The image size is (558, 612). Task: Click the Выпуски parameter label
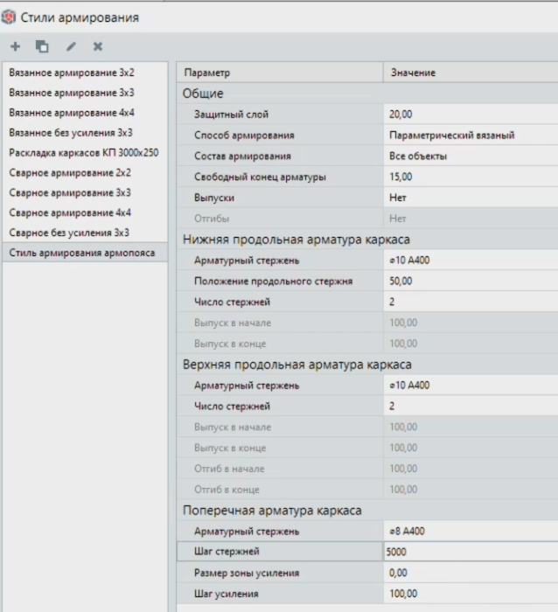point(214,198)
